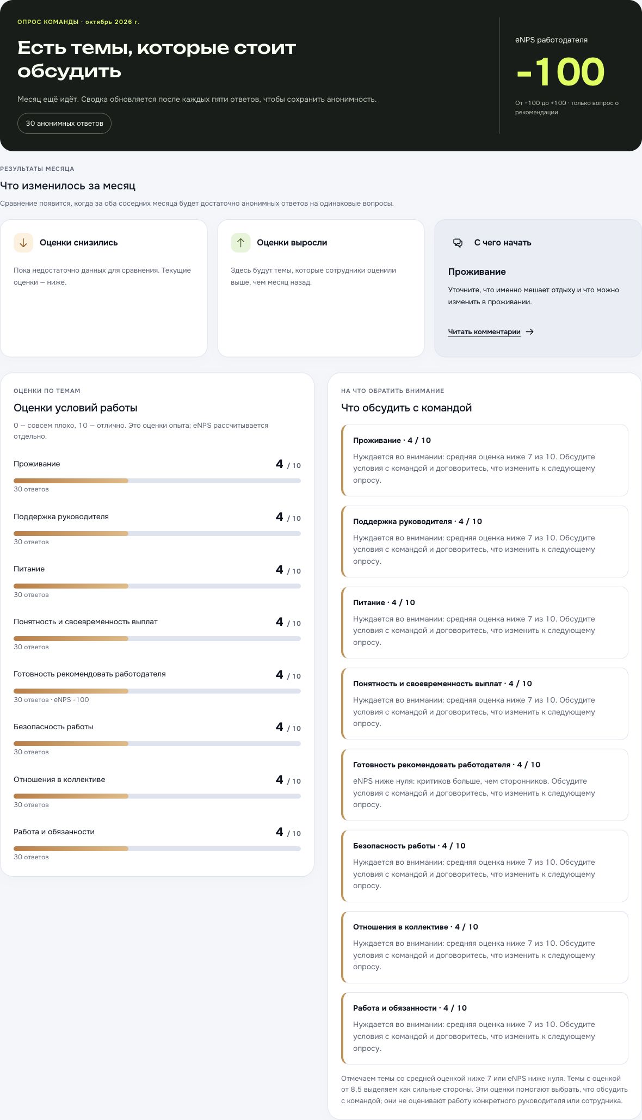The width and height of the screenshot is (642, 1120).
Task: Open the Питание · 4 / 10 discussion card
Action: 485,623
